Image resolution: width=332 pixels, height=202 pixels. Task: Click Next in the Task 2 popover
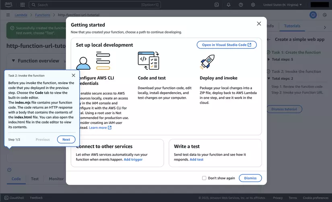(x=66, y=140)
